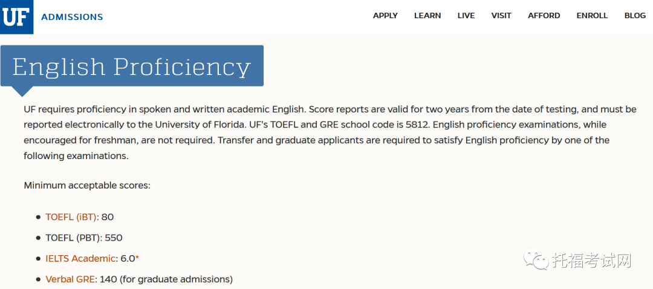Screen dimensions: 653x289
Task: Open the IELTS Academic link
Action: pos(80,259)
